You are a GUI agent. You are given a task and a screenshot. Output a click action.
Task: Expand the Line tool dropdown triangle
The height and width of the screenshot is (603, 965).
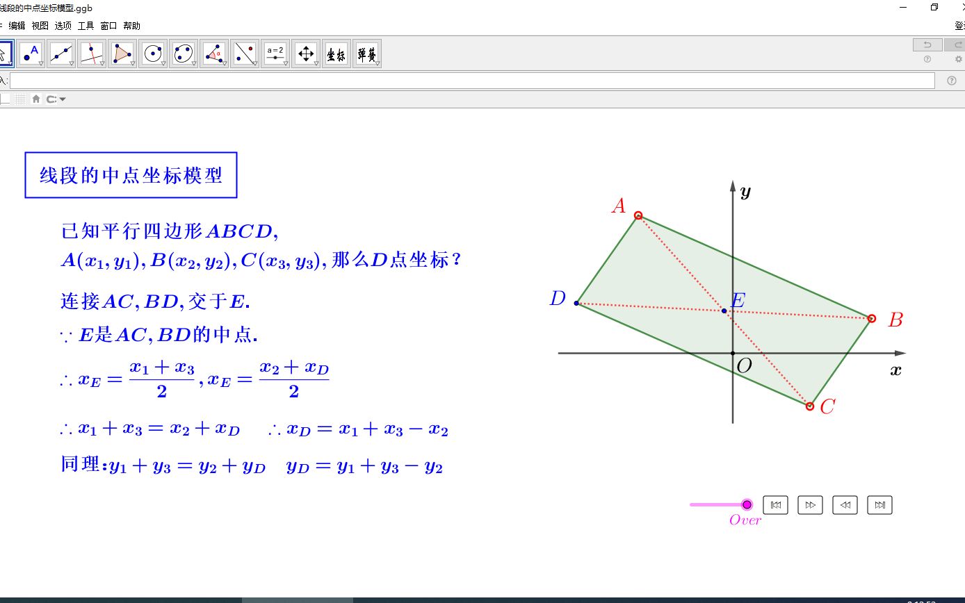coord(72,63)
